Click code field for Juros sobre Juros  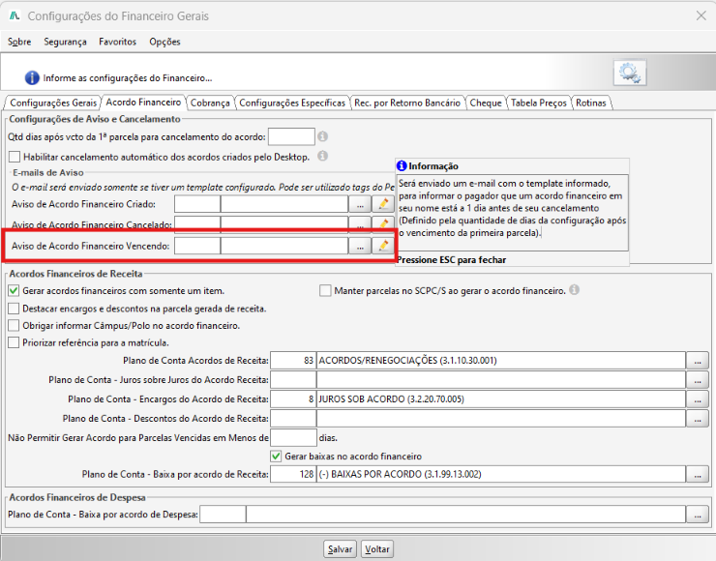[293, 379]
